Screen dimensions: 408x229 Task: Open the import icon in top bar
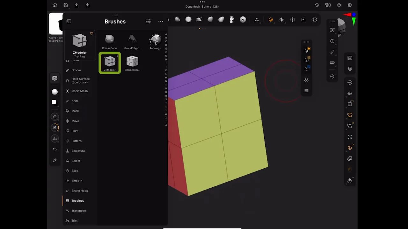coord(76,5)
